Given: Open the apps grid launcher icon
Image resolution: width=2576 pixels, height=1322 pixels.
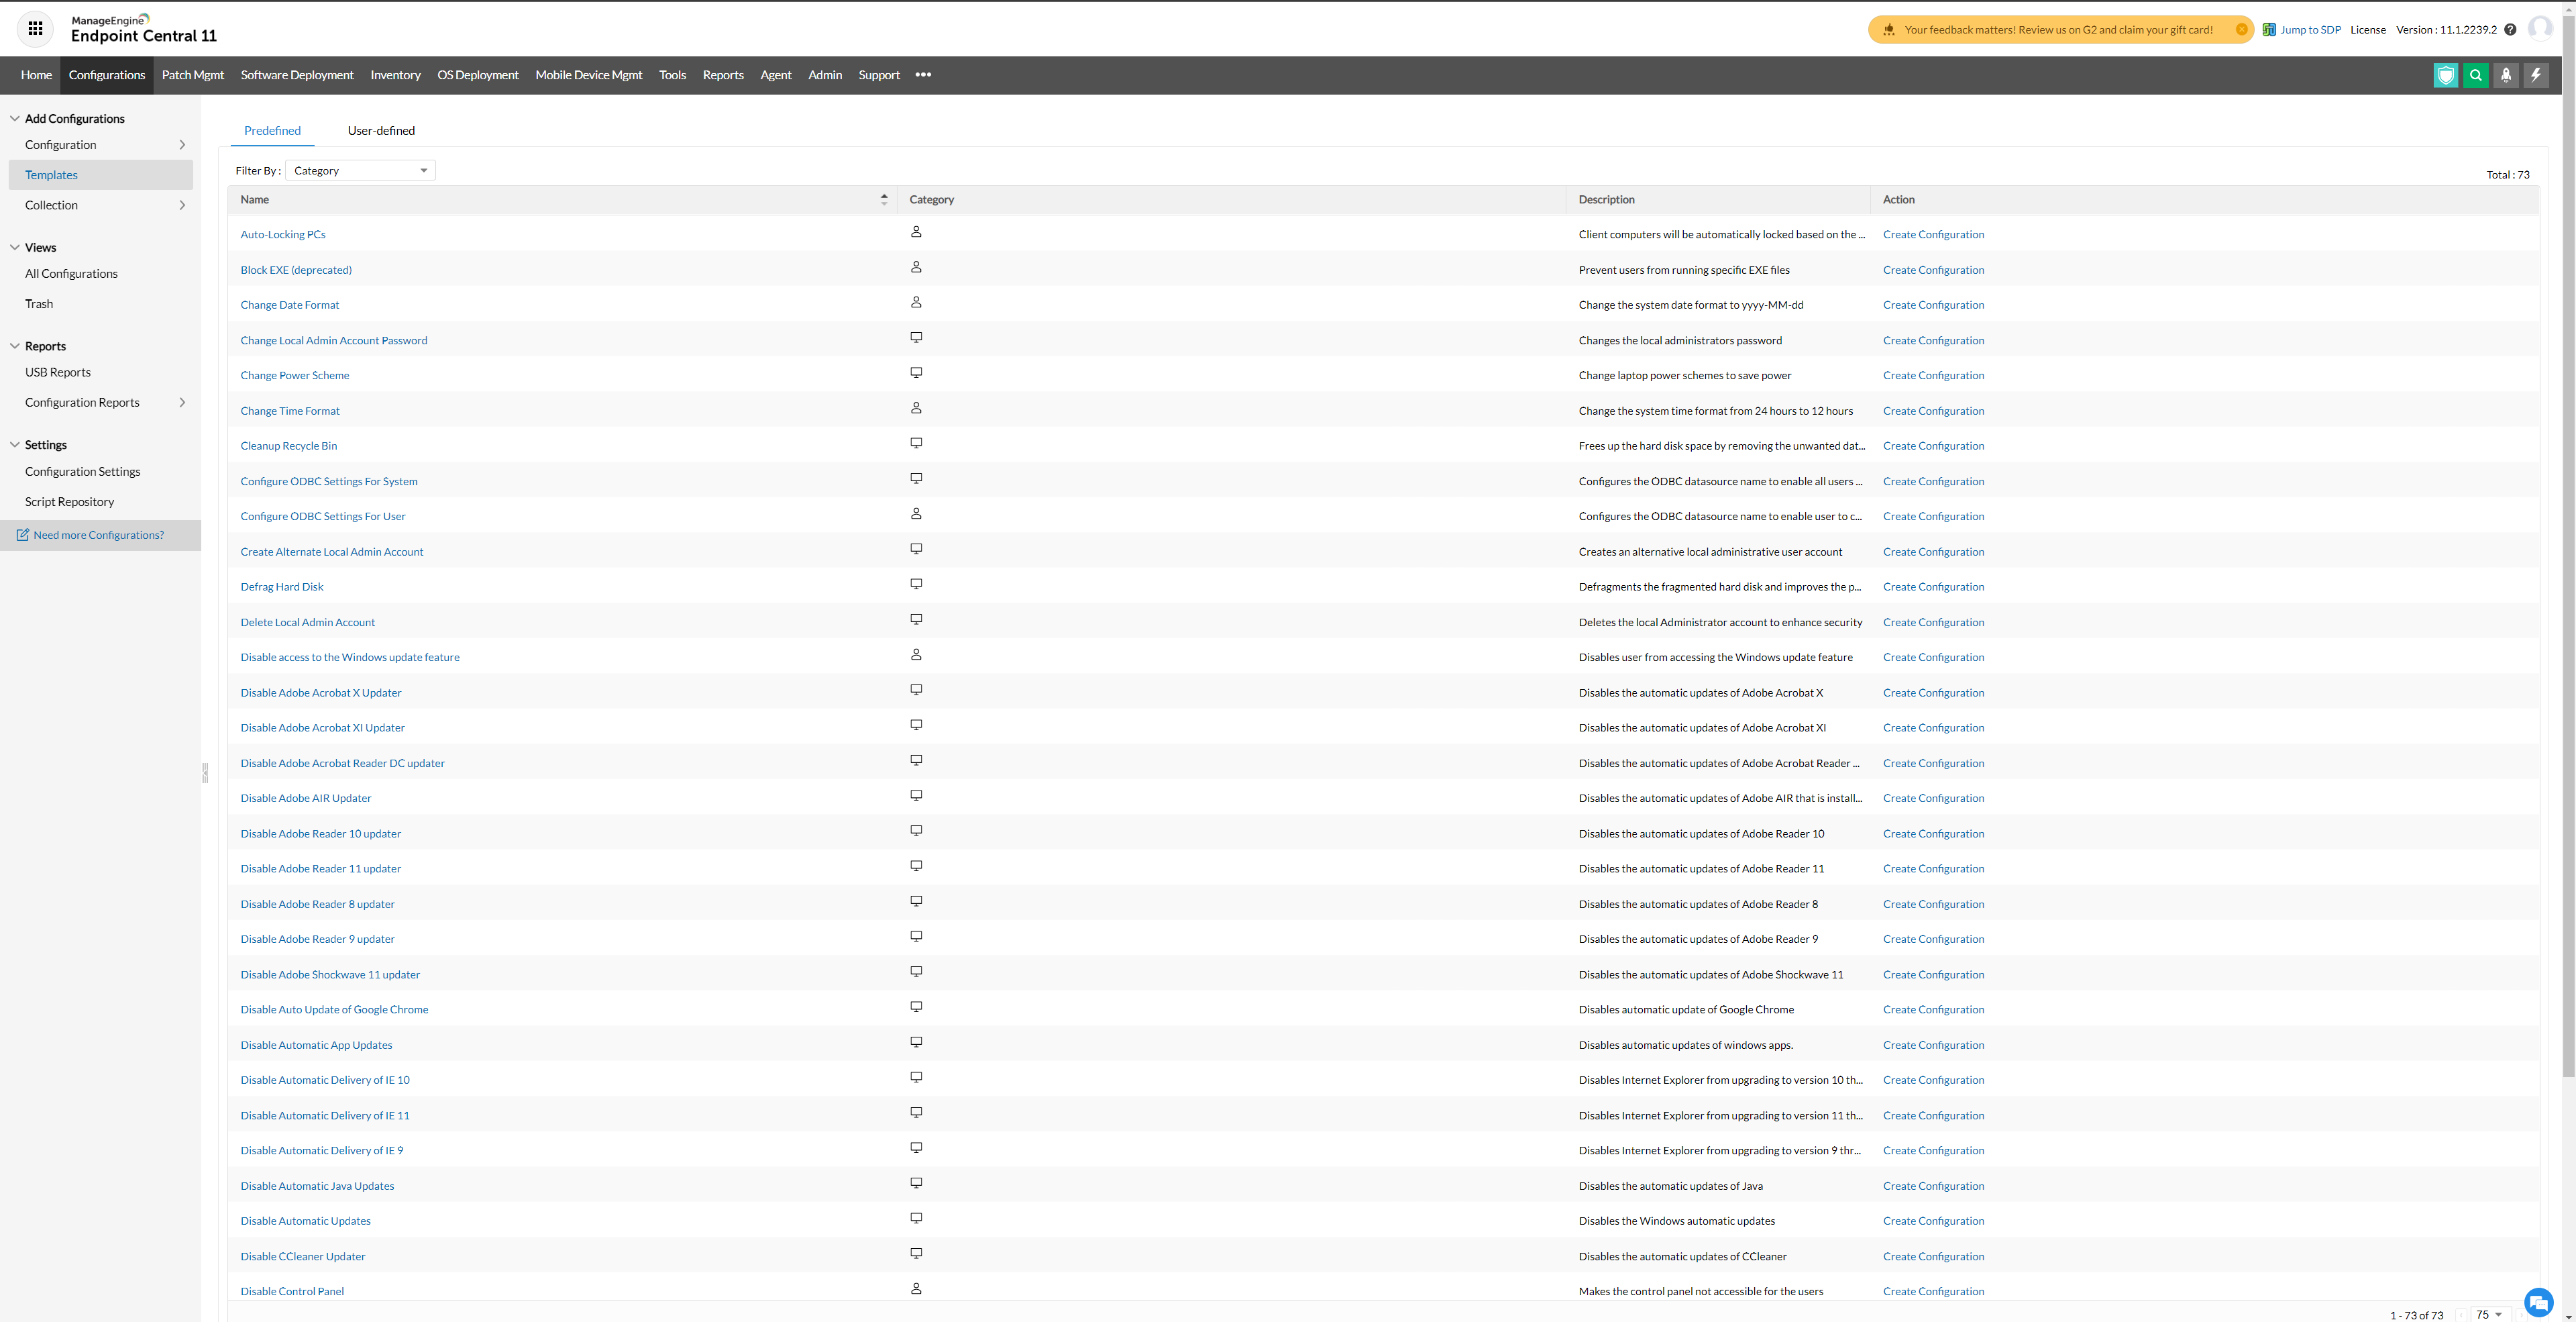Looking at the screenshot, I should [x=35, y=29].
